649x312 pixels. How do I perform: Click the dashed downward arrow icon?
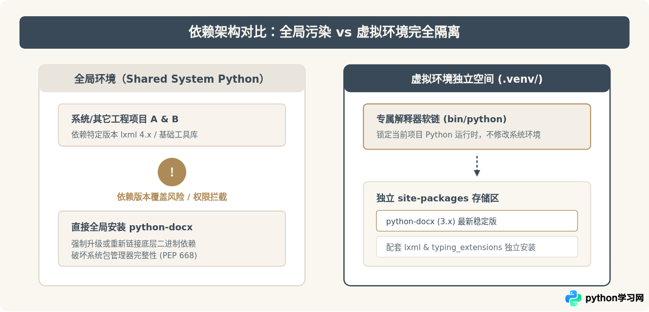point(477,166)
